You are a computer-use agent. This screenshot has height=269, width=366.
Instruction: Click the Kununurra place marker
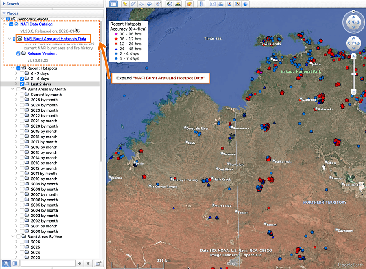pyautogui.click(x=231, y=127)
